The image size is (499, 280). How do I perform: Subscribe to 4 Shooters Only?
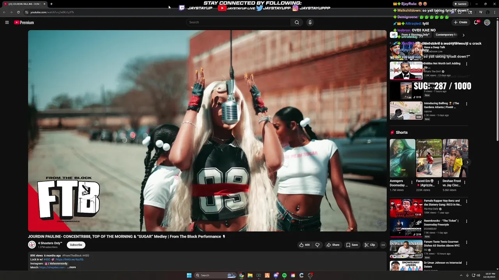tap(76, 245)
